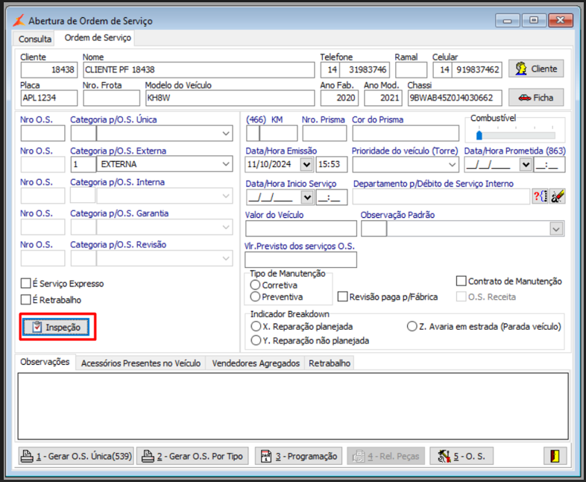
Task: Open Data/Hora Inicio Serviço date picker arrow
Action: pos(307,197)
